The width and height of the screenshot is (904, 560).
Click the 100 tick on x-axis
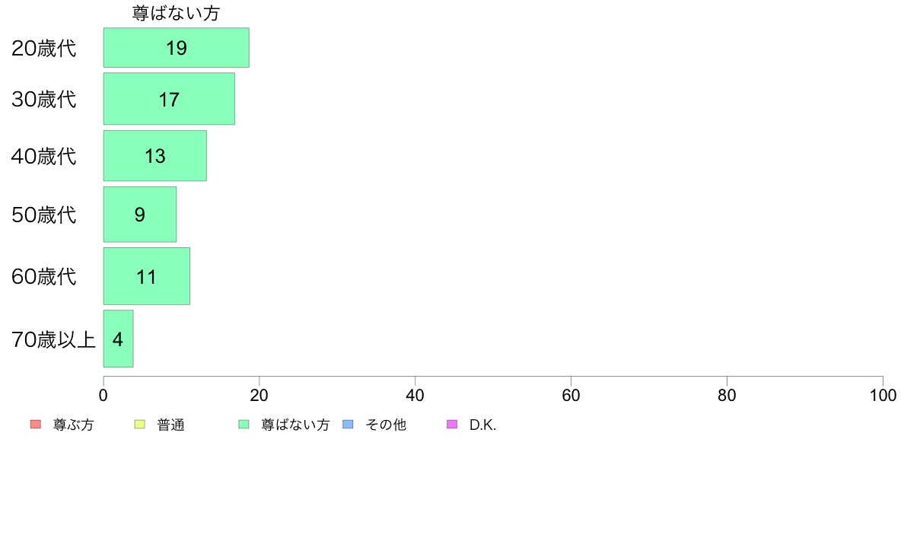tap(883, 395)
